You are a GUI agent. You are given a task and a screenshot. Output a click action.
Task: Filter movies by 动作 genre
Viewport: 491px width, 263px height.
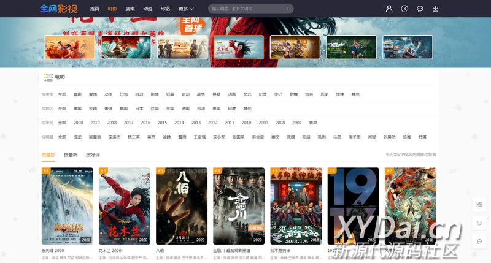coord(109,94)
